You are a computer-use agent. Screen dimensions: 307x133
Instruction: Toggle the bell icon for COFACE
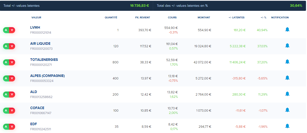coord(287,110)
